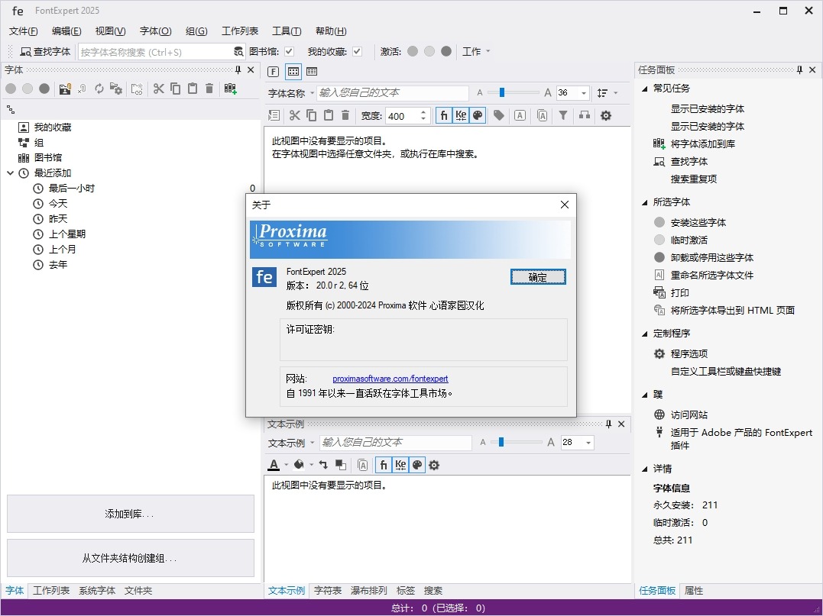Click the 确定 button in the 关于 dialog

pos(538,277)
